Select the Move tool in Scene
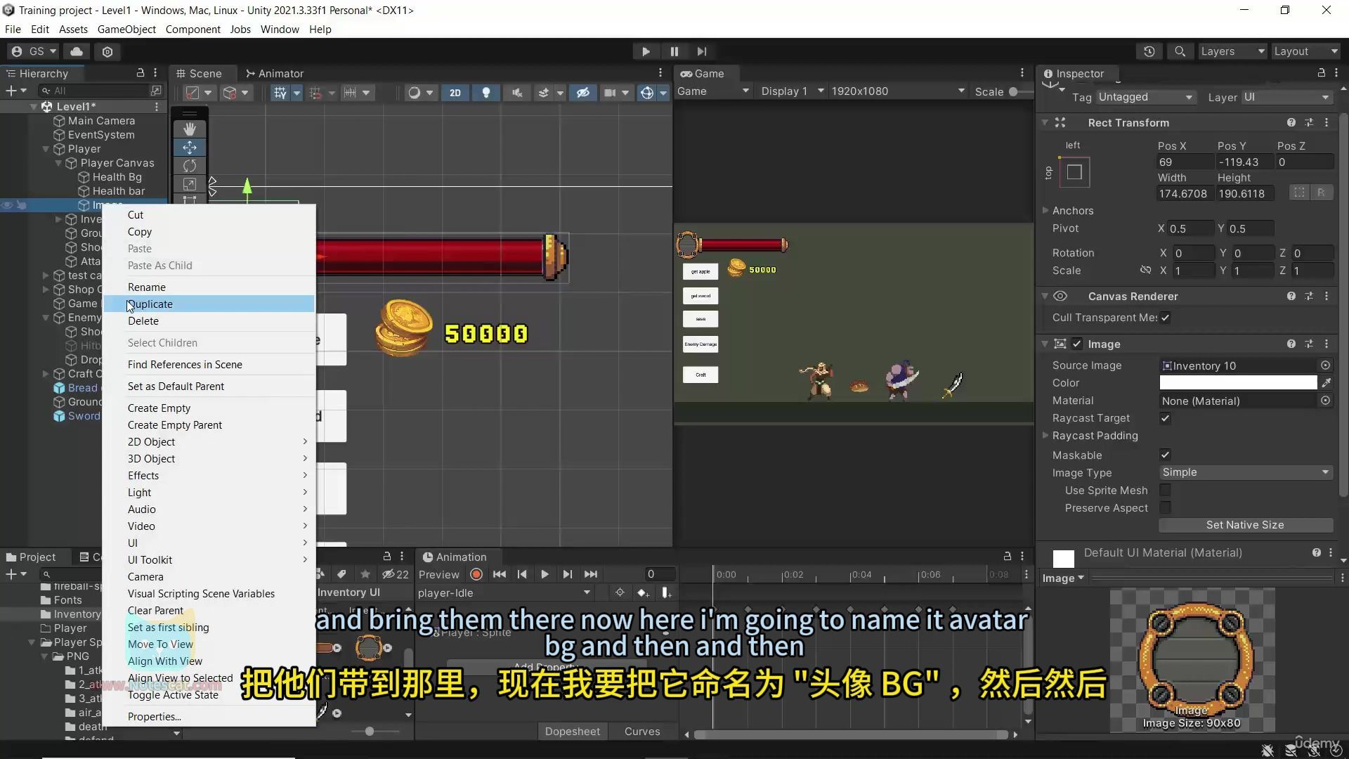The width and height of the screenshot is (1349, 759). (x=190, y=148)
